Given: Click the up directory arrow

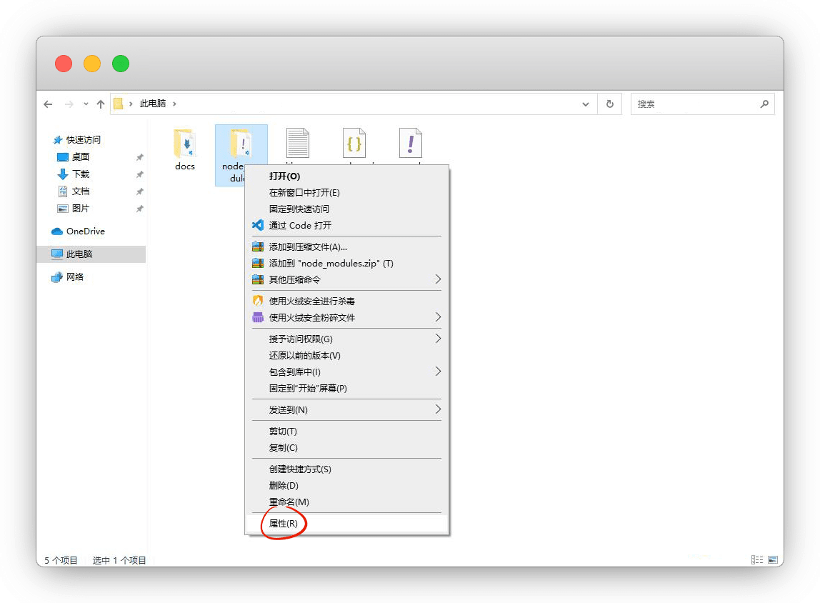Looking at the screenshot, I should (x=101, y=104).
